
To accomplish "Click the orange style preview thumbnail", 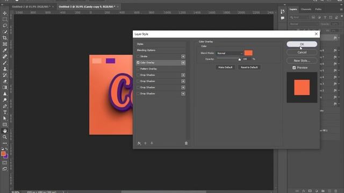I will coord(302,87).
